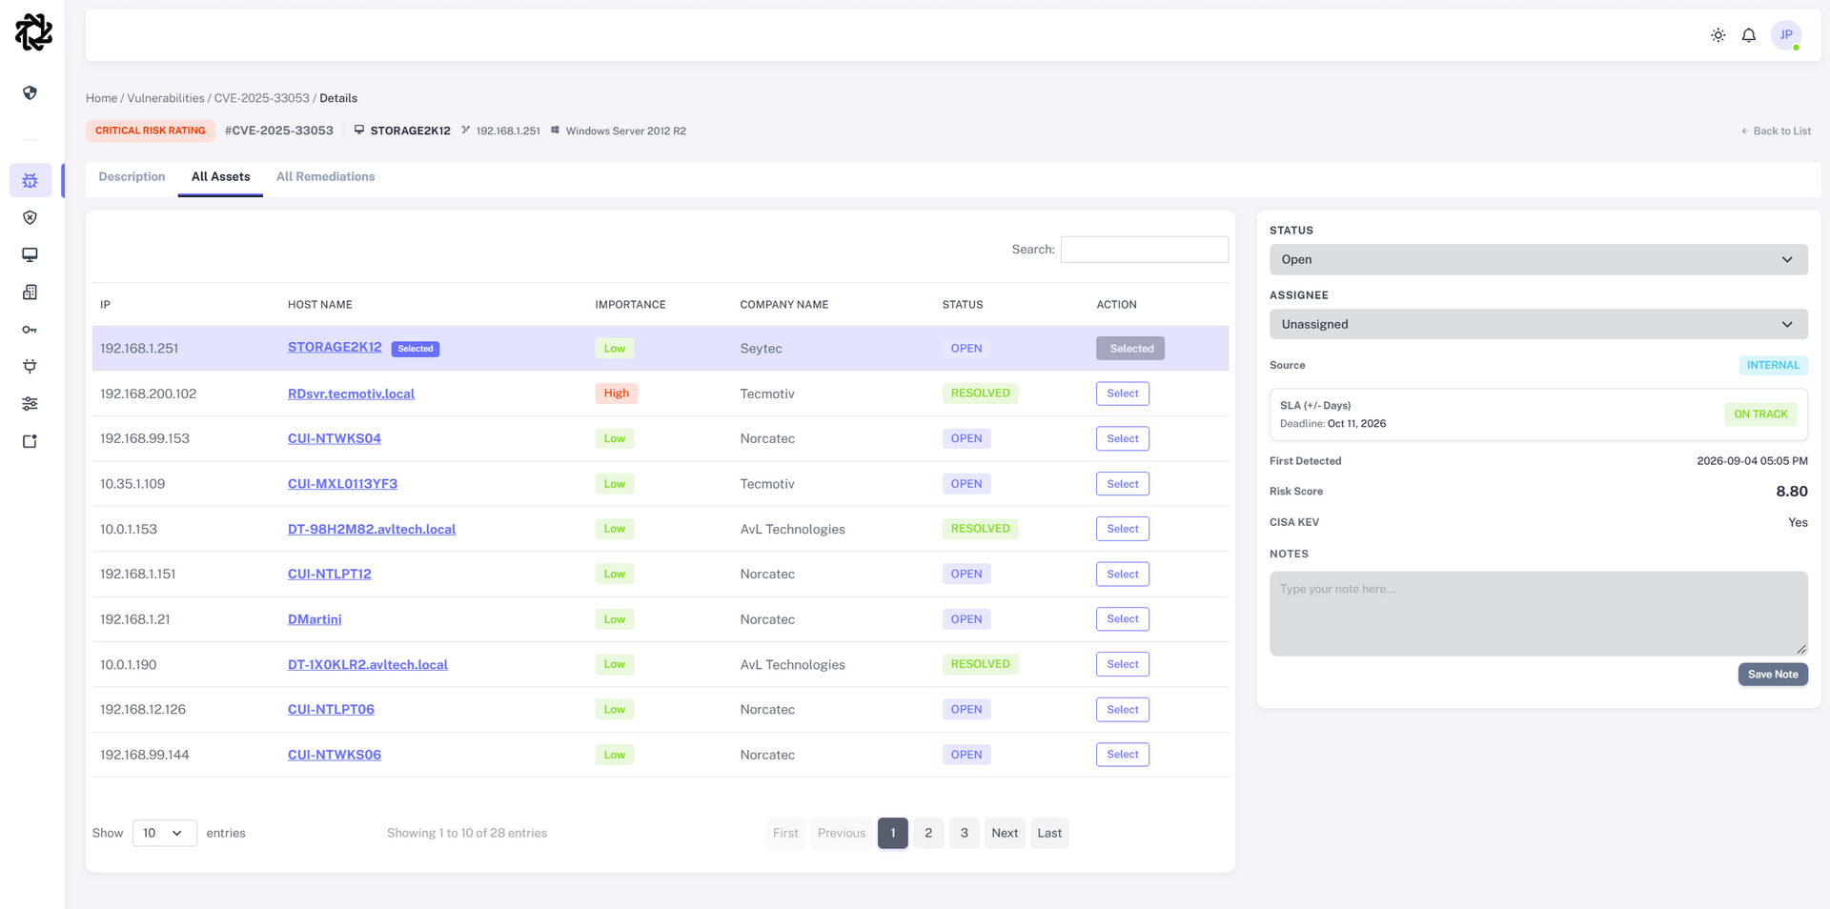Screen dimensions: 1830x909
Task: Click the monitor icon beside STORAGE2K12 in header
Action: [x=359, y=130]
